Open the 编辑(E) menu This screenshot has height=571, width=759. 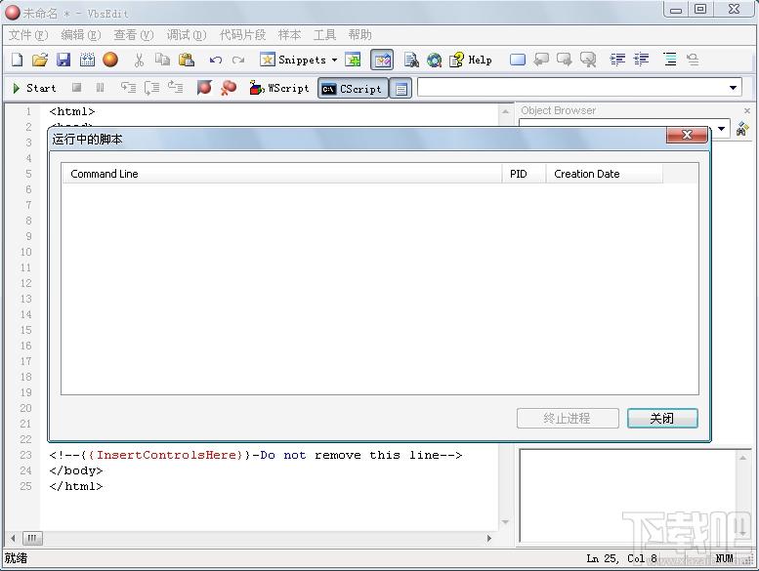pos(81,35)
